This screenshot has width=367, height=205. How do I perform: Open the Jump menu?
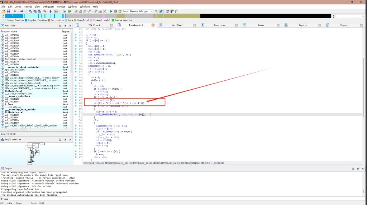[x=18, y=6]
